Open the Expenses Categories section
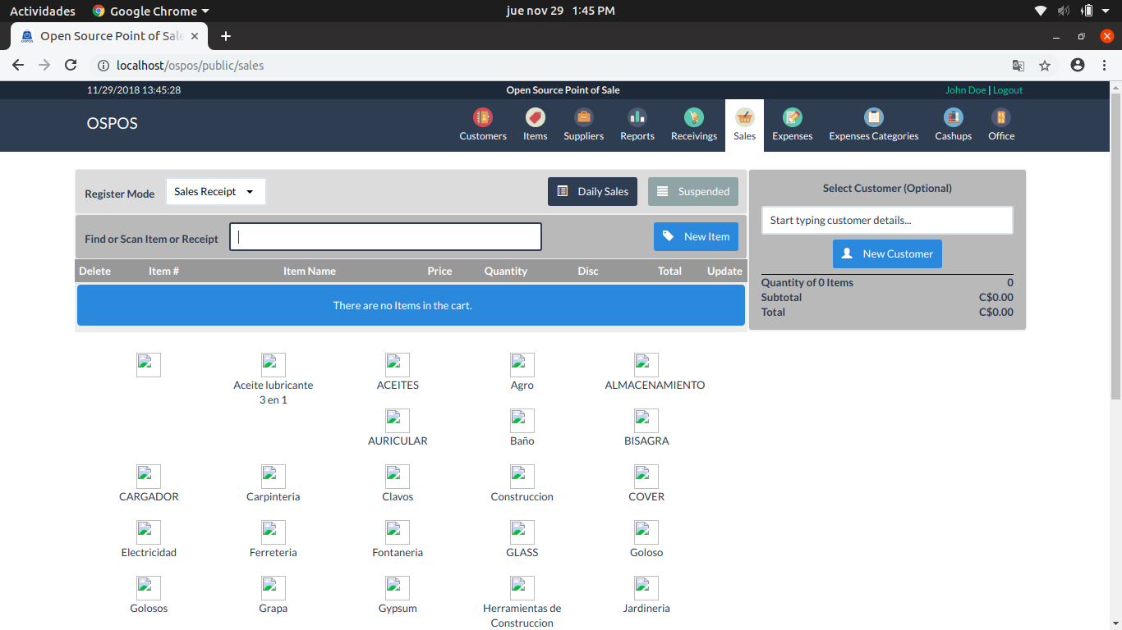 873,123
